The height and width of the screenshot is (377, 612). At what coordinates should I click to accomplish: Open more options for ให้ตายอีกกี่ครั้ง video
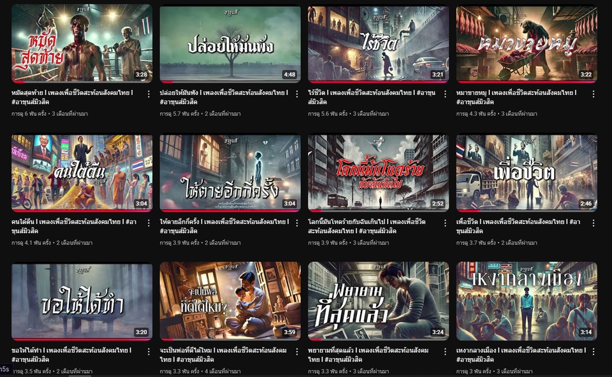point(297,222)
